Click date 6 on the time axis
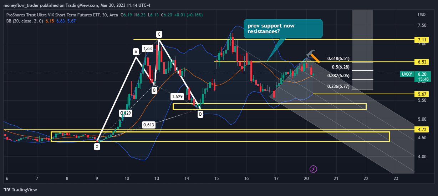Viewport: 438px width, 196px height. [7, 178]
